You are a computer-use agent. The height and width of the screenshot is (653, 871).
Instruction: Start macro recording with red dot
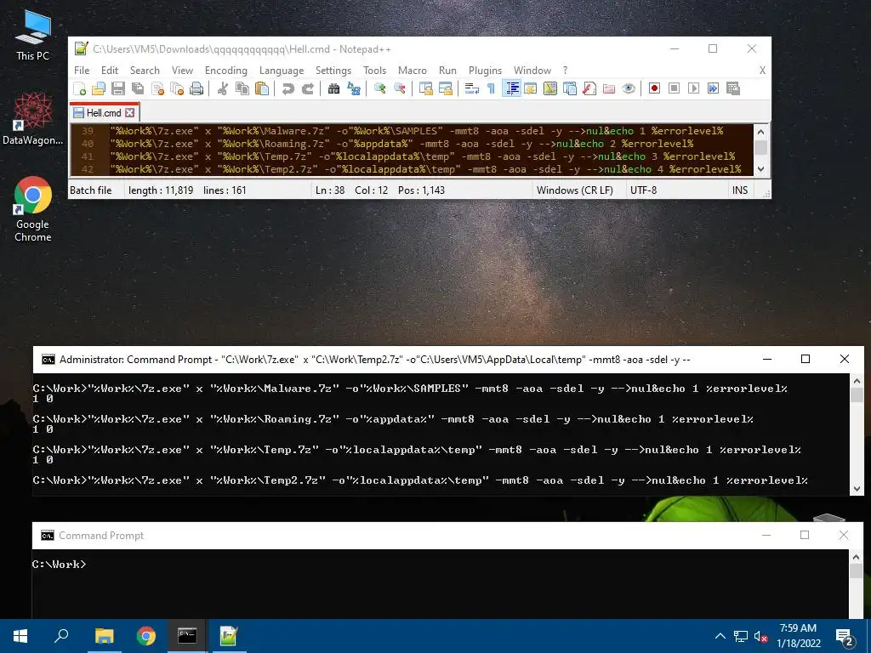click(x=654, y=88)
